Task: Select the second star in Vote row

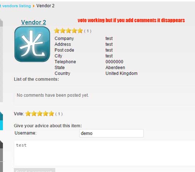Action: [34, 113]
